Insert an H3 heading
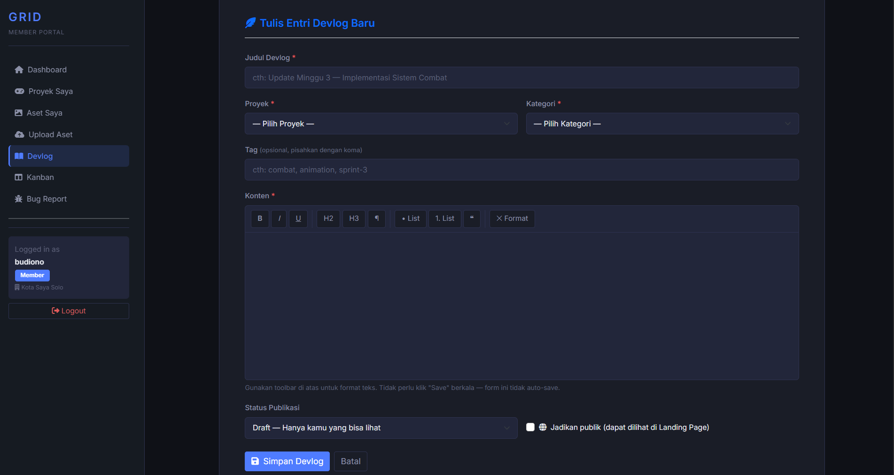894x475 pixels. (x=354, y=218)
